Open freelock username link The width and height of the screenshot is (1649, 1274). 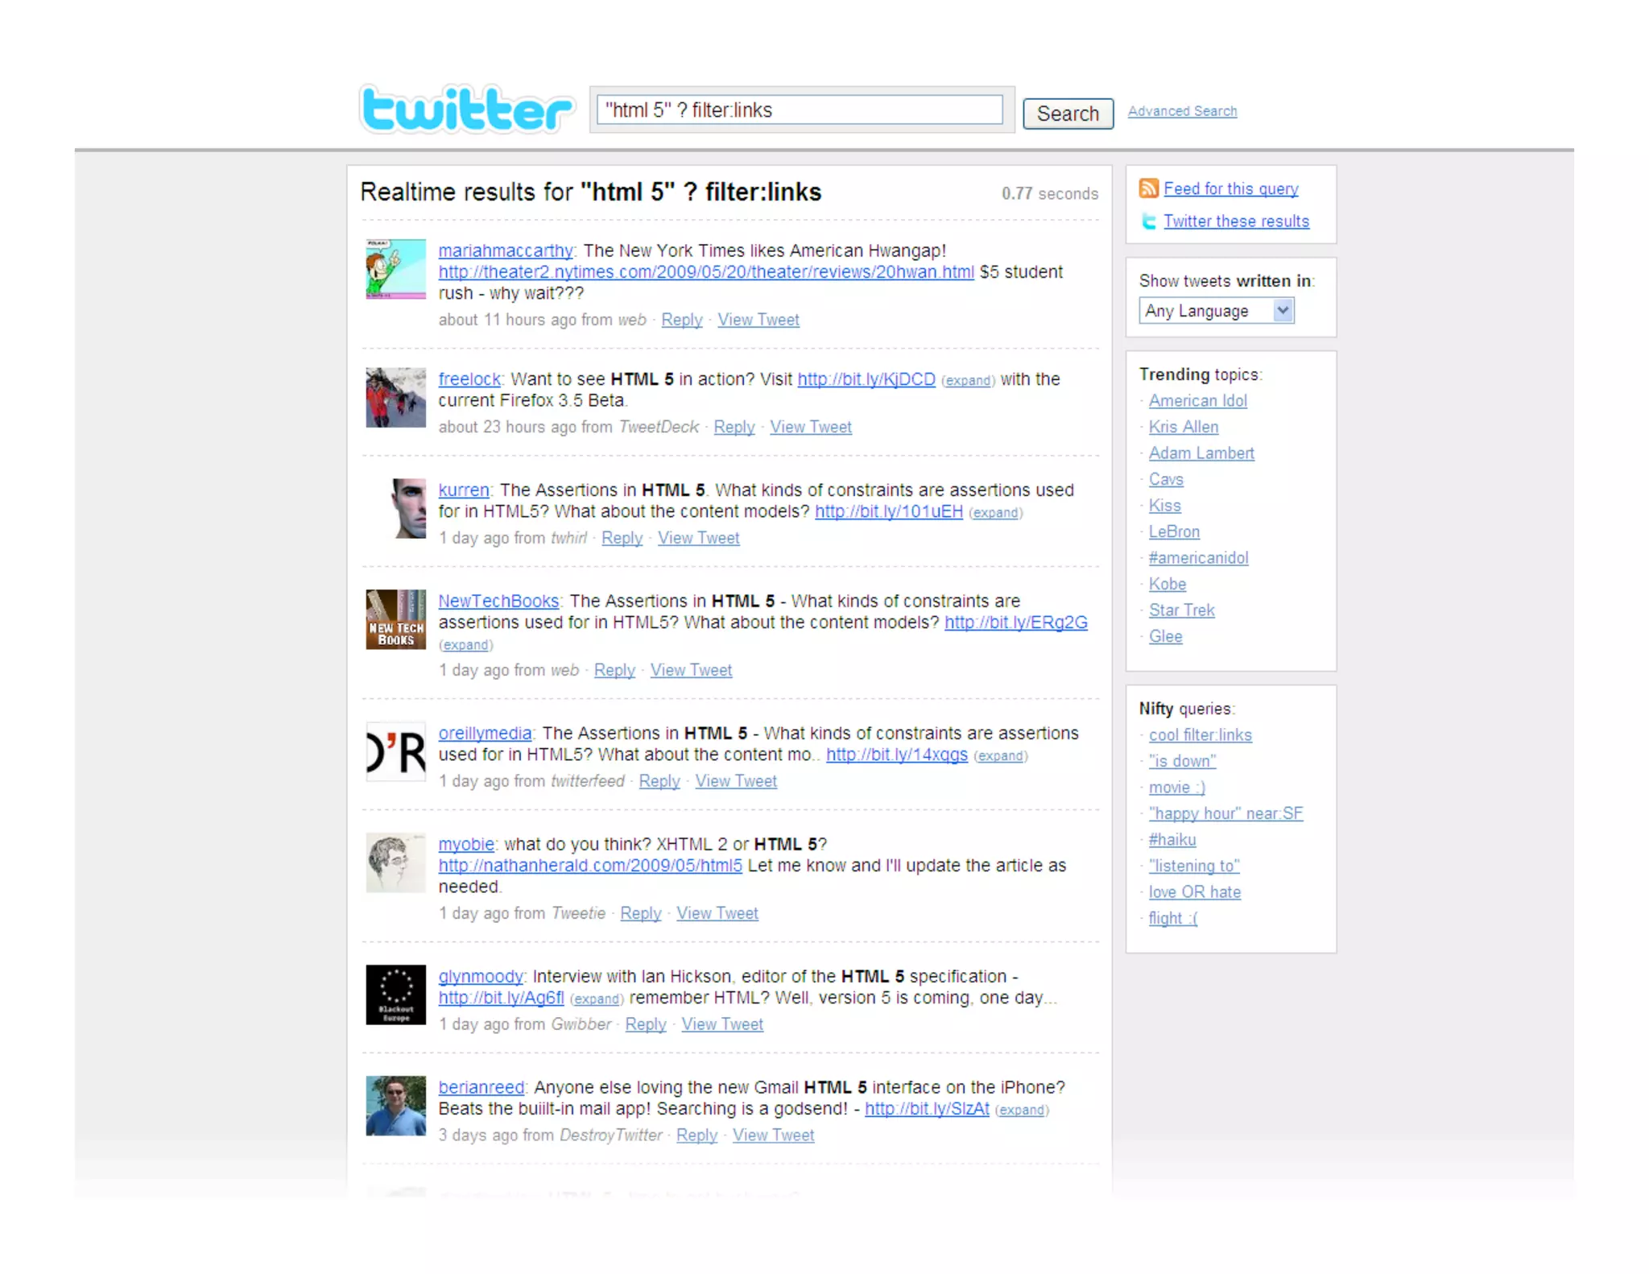(x=469, y=379)
